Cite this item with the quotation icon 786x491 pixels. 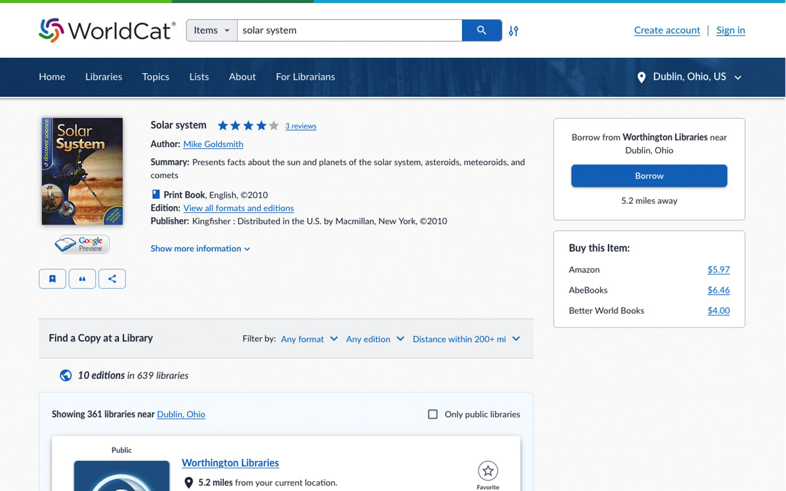click(x=82, y=279)
